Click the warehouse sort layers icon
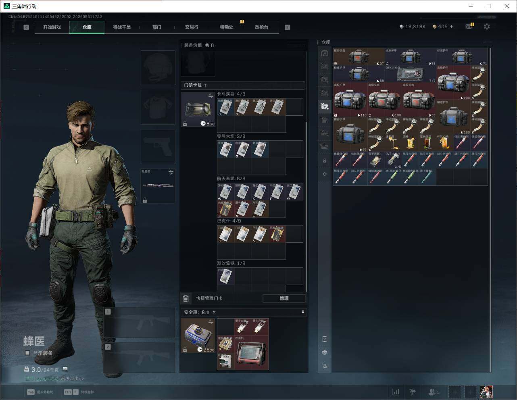 point(325,352)
